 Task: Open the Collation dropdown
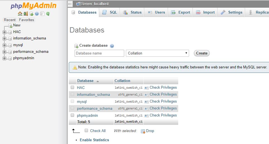(157, 53)
